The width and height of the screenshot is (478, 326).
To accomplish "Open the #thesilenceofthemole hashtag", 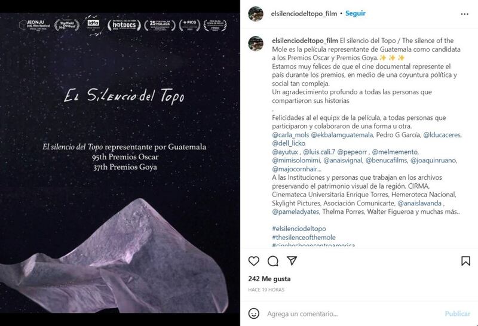I will [304, 238].
